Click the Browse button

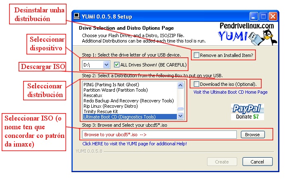click(253, 135)
